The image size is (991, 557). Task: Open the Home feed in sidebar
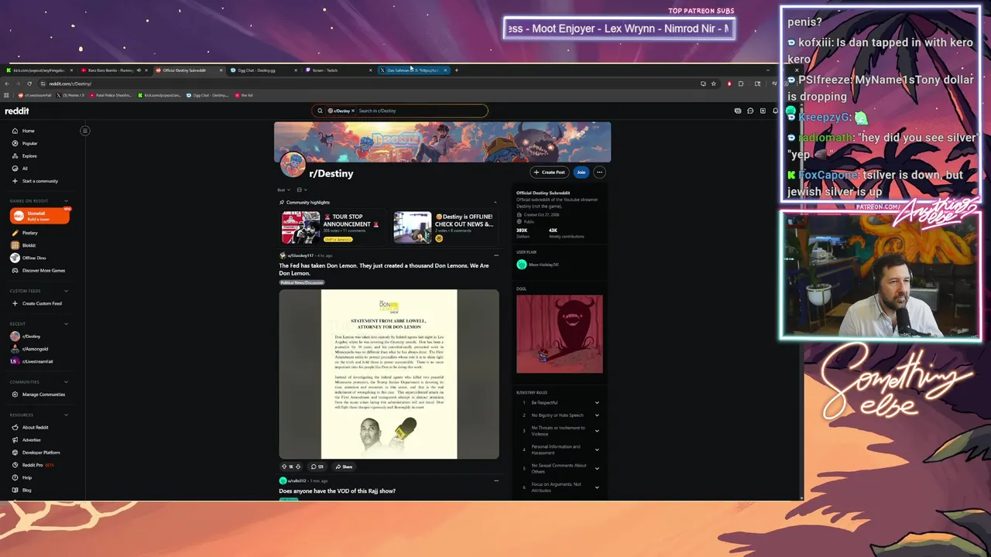coord(28,131)
